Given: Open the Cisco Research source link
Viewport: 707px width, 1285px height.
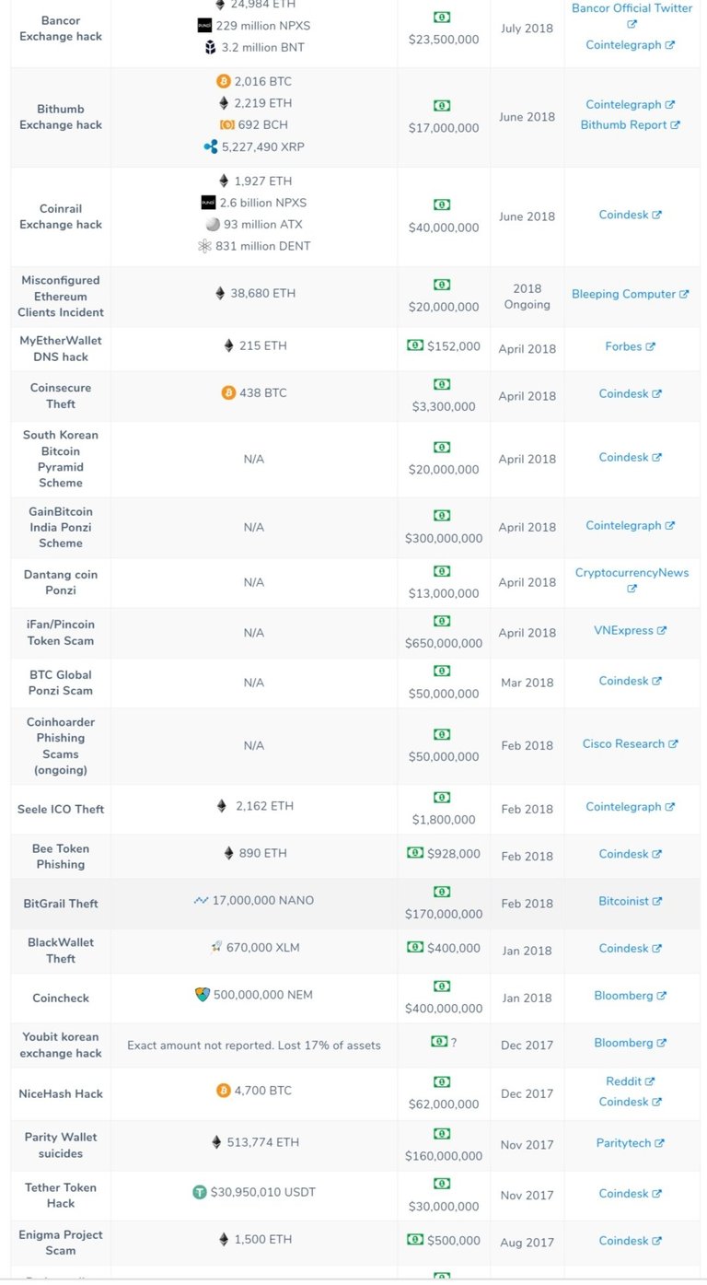Looking at the screenshot, I should [x=630, y=744].
